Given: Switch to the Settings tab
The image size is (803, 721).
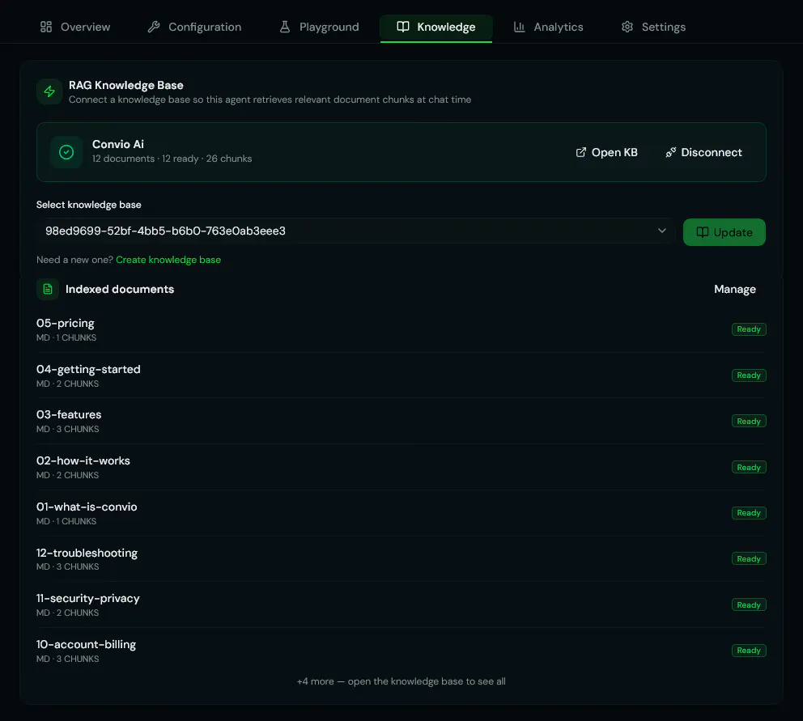Looking at the screenshot, I should click(x=653, y=28).
